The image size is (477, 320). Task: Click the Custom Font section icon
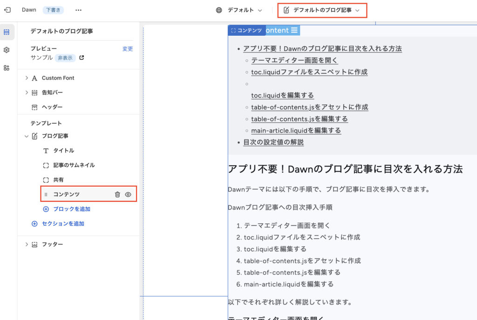(34, 78)
